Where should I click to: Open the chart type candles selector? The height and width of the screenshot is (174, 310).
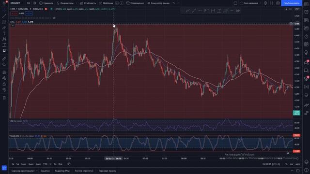tap(35, 3)
